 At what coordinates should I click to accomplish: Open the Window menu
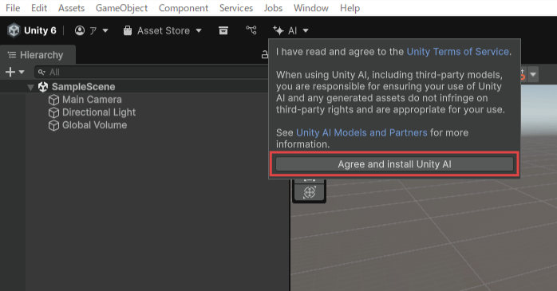pyautogui.click(x=311, y=8)
